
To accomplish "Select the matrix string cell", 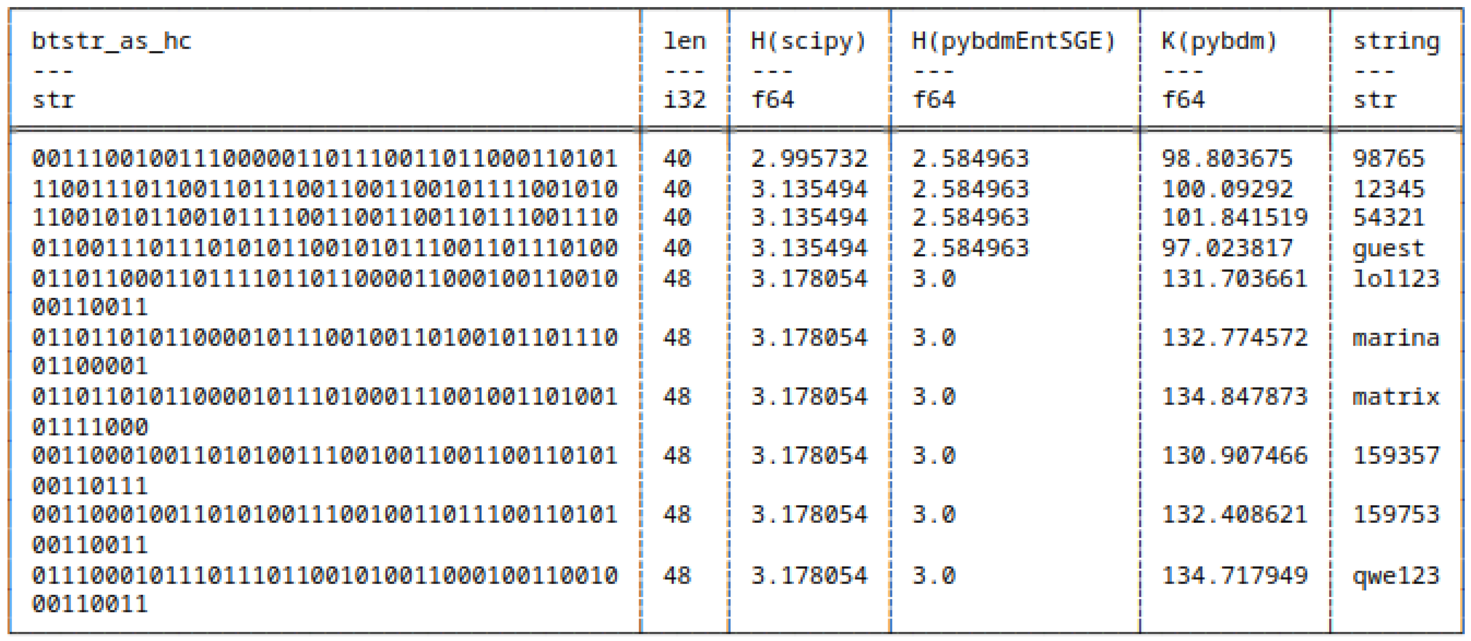I will click(x=1396, y=397).
